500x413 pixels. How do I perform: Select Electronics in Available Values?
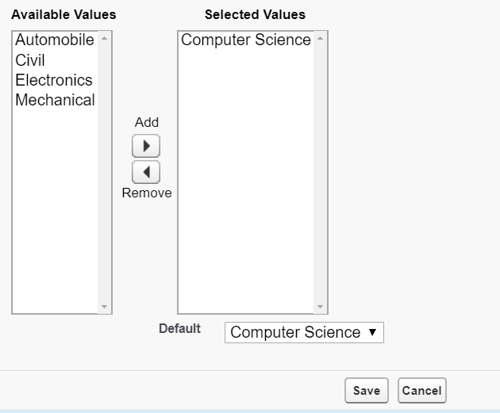click(x=54, y=80)
